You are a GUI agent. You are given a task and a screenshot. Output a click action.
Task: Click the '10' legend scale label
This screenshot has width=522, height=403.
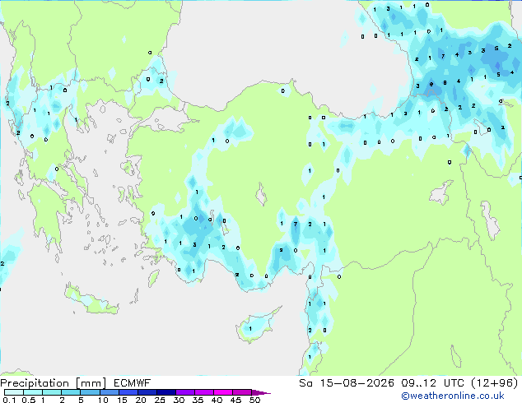103,400
